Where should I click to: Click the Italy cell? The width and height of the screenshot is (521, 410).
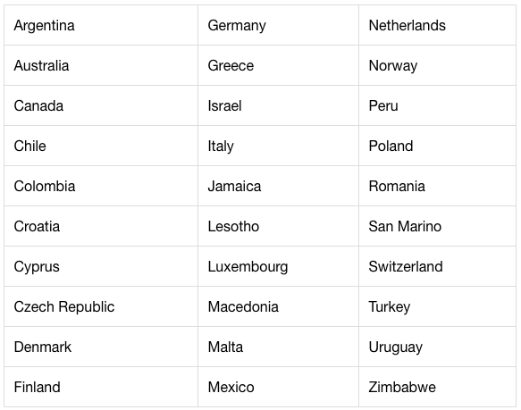coord(279,146)
